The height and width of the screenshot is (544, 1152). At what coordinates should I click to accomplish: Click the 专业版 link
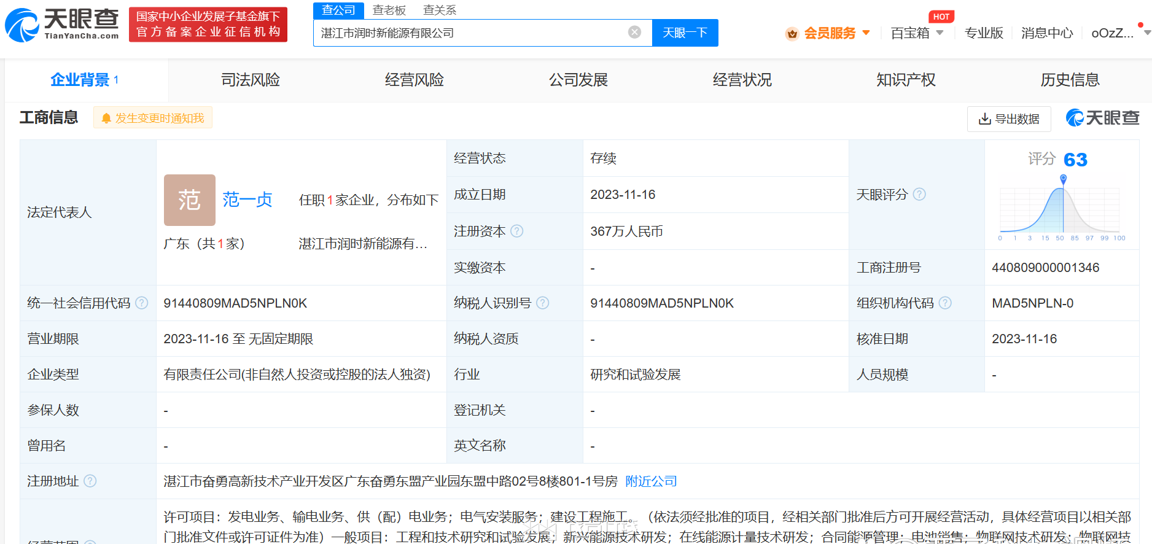coord(984,33)
